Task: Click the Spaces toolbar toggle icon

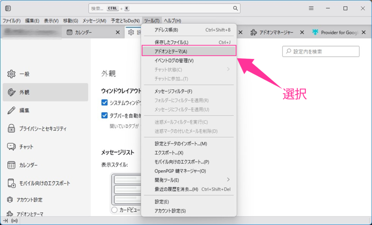Action: tap(8, 8)
